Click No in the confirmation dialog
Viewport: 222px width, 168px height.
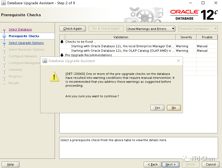(174, 108)
